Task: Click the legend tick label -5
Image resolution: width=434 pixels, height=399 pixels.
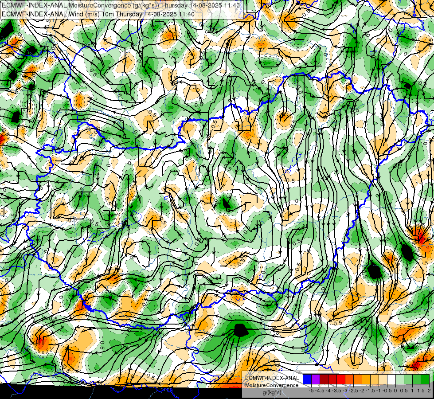Action: (311, 391)
